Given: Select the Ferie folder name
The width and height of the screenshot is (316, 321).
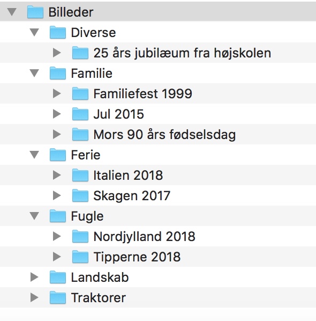Looking at the screenshot, I should (x=86, y=155).
